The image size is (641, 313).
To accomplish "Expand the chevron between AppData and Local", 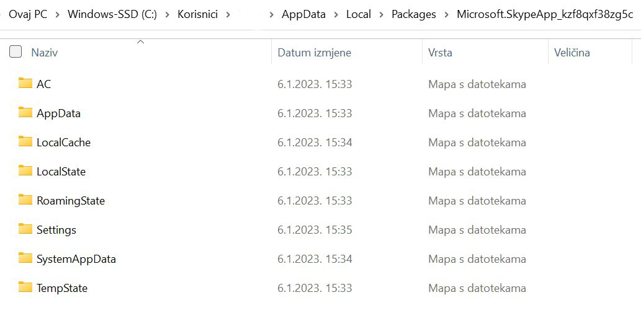I will click(x=336, y=14).
